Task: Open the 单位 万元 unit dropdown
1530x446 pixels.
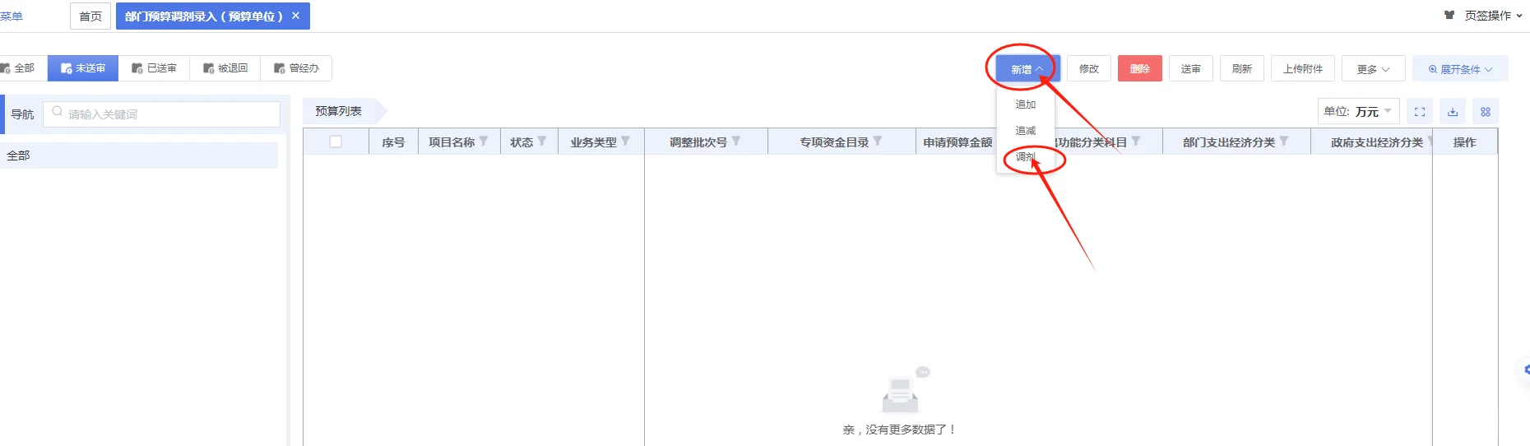Action: 1359,111
